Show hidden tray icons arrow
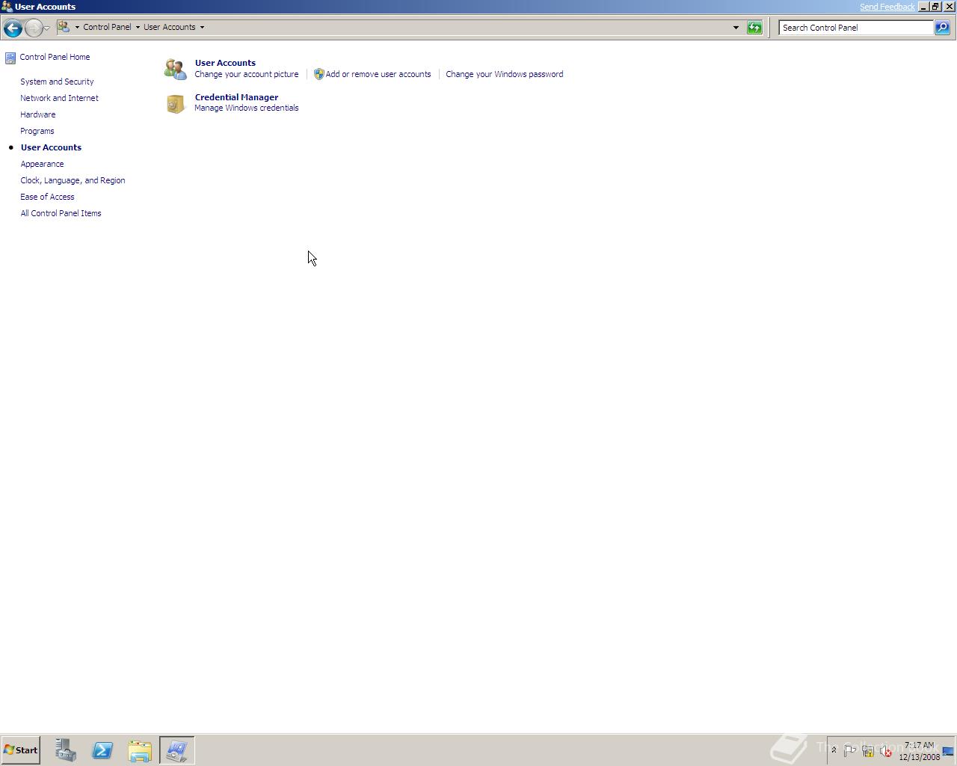 click(834, 750)
